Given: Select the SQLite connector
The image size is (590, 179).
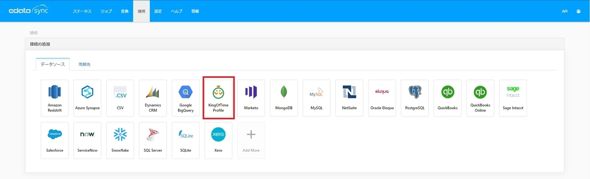Looking at the screenshot, I should 185,140.
